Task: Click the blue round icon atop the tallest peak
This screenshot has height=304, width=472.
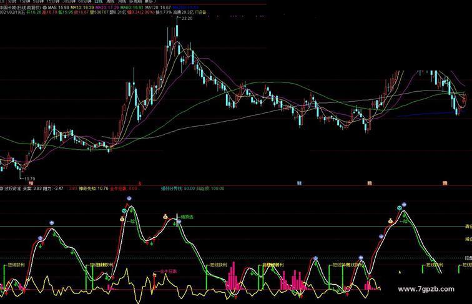Action: pyautogui.click(x=129, y=198)
